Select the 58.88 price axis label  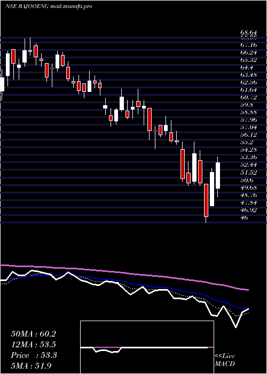[x=249, y=113]
